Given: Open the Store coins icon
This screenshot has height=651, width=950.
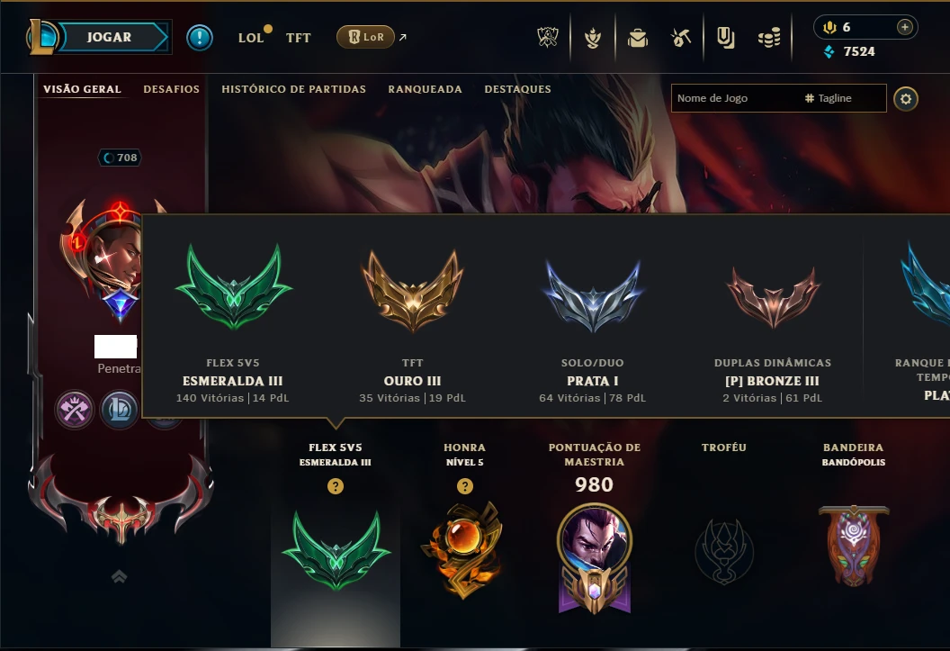Looking at the screenshot, I should click(x=769, y=38).
